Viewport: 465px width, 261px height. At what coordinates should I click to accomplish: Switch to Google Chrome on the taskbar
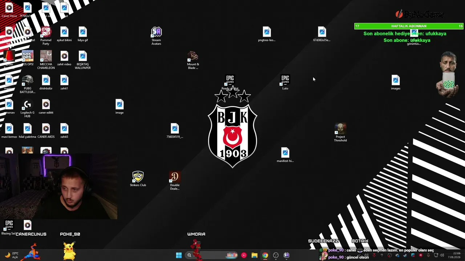[x=265, y=255]
